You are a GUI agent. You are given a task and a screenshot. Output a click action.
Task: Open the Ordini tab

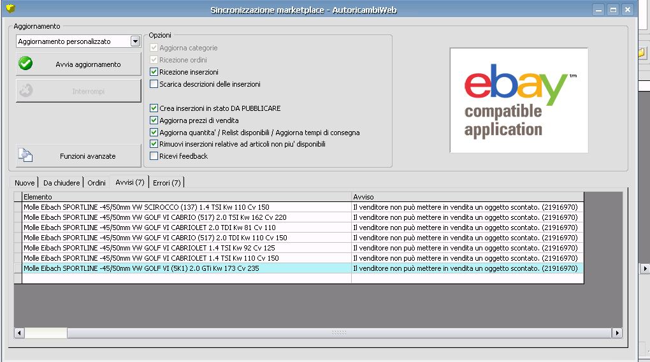pos(97,183)
